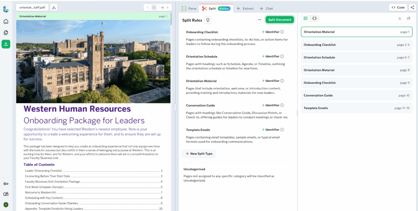Download the PDF using icon beside filename
418x211 pixels.
coord(54,7)
